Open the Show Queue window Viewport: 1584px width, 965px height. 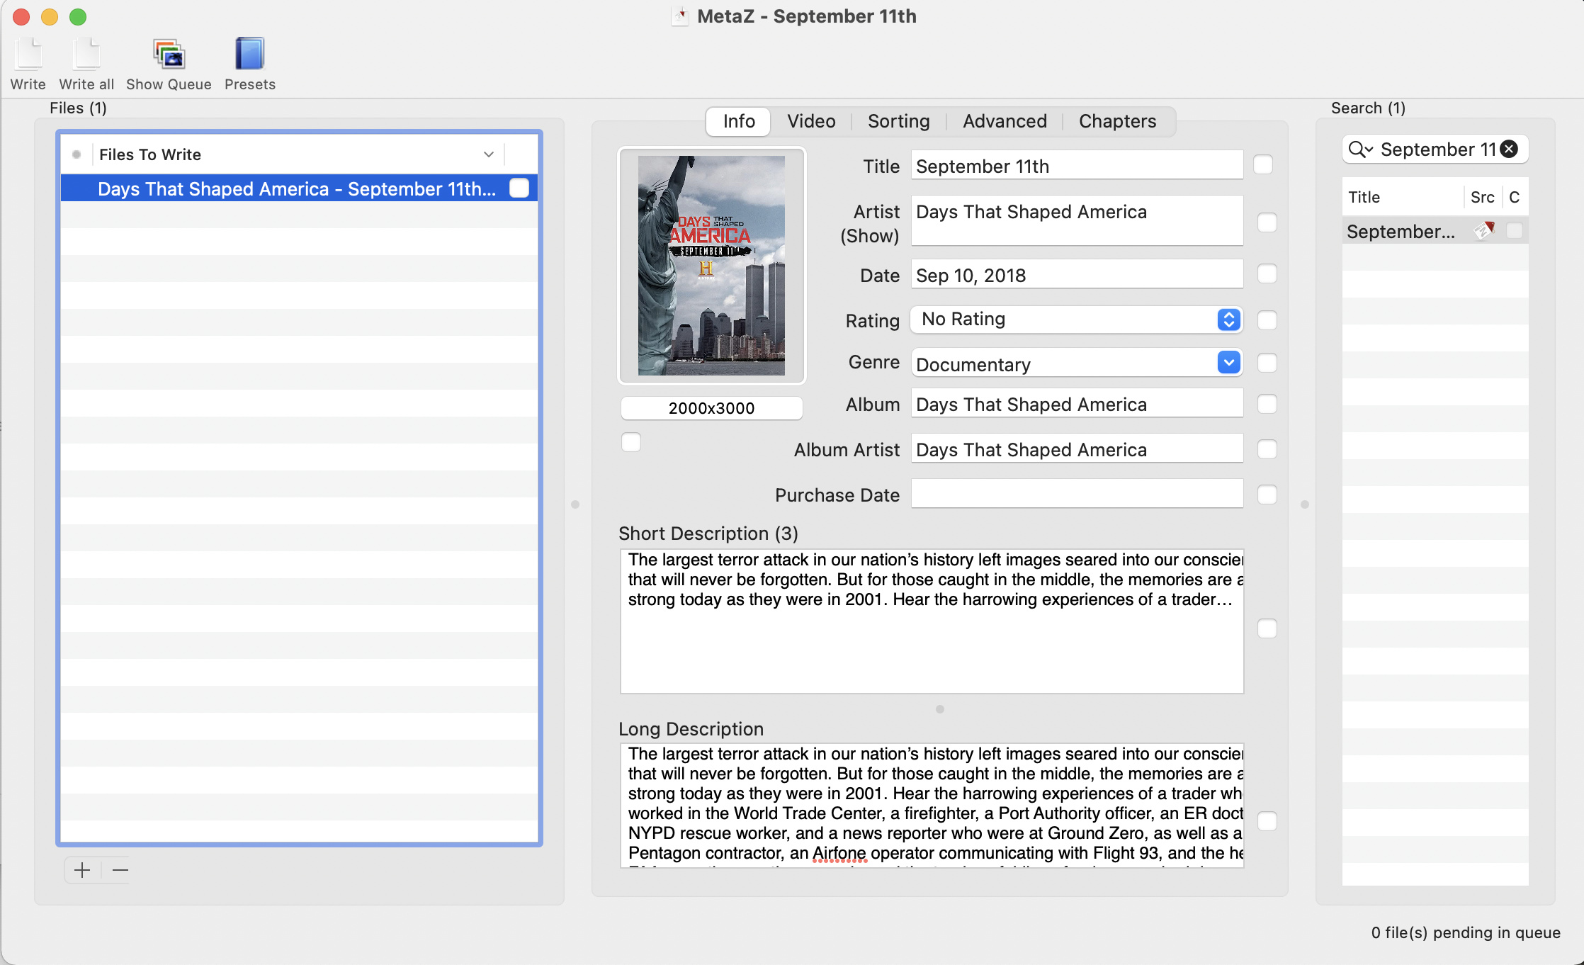pos(169,55)
